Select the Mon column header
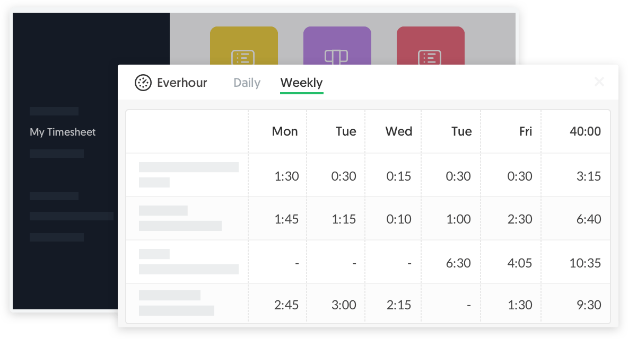Image resolution: width=628 pixels, height=339 pixels. 285,131
